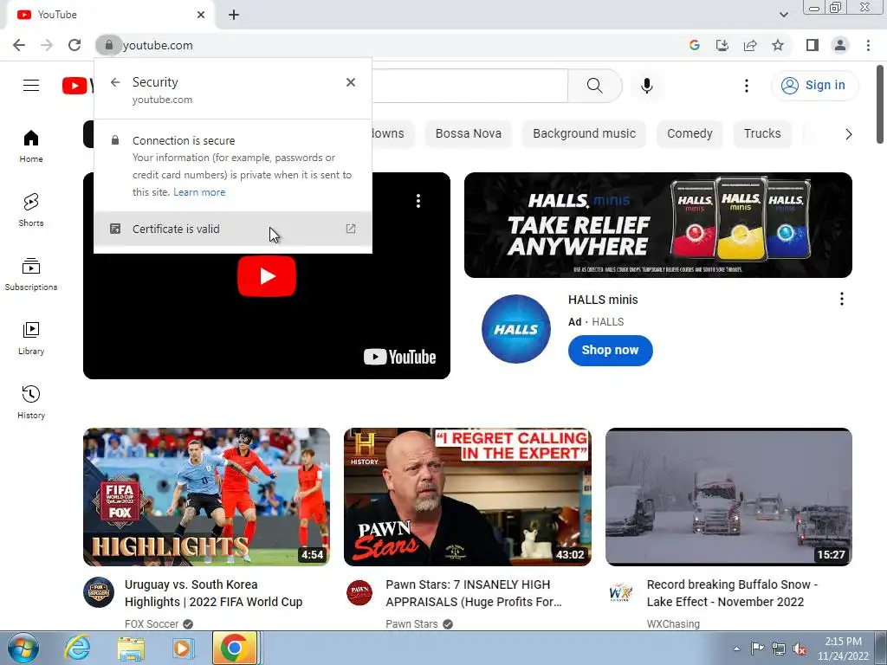Open the Uruguay vs. South Korea thumbnail
The image size is (887, 665).
[206, 496]
